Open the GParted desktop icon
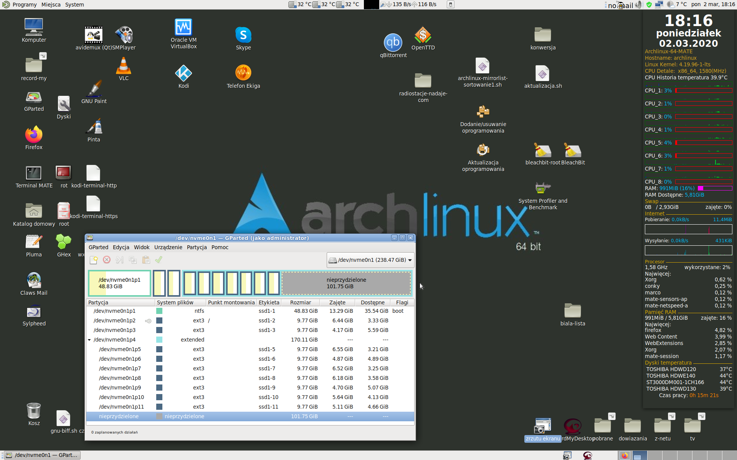 click(x=34, y=98)
